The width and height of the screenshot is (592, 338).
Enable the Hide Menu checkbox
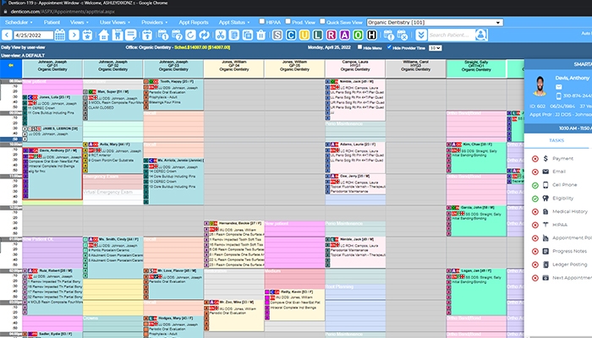click(x=359, y=47)
